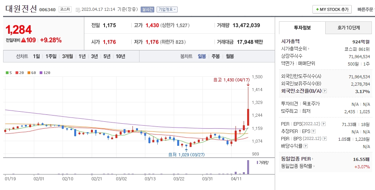Click the large red candlestick for 04/17
375x190 pixels.
coord(248,117)
